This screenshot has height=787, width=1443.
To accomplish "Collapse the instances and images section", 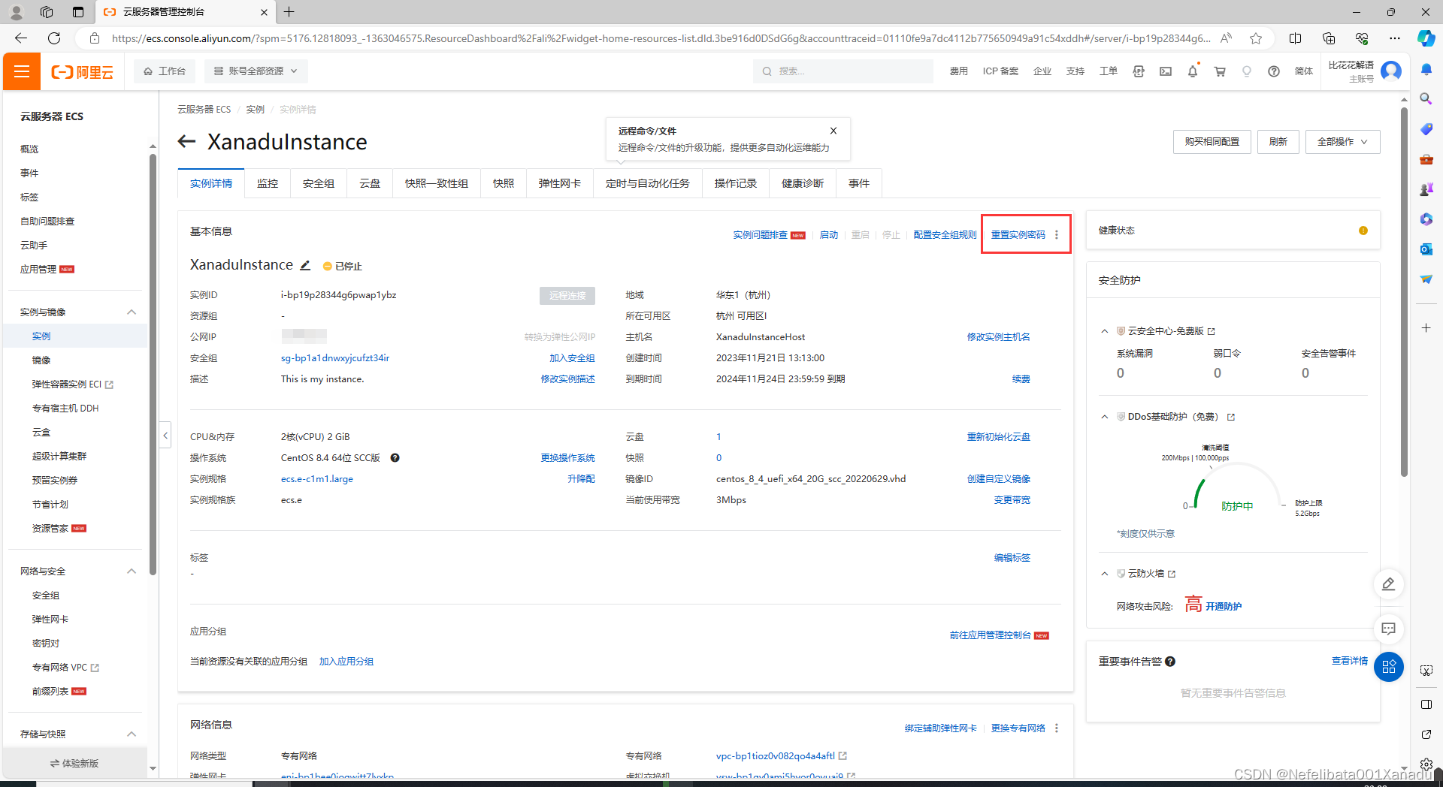I will coord(132,312).
